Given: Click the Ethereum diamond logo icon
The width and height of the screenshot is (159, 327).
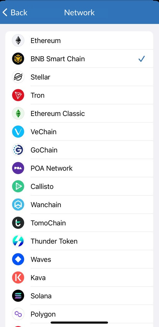Looking at the screenshot, I should 18,40.
